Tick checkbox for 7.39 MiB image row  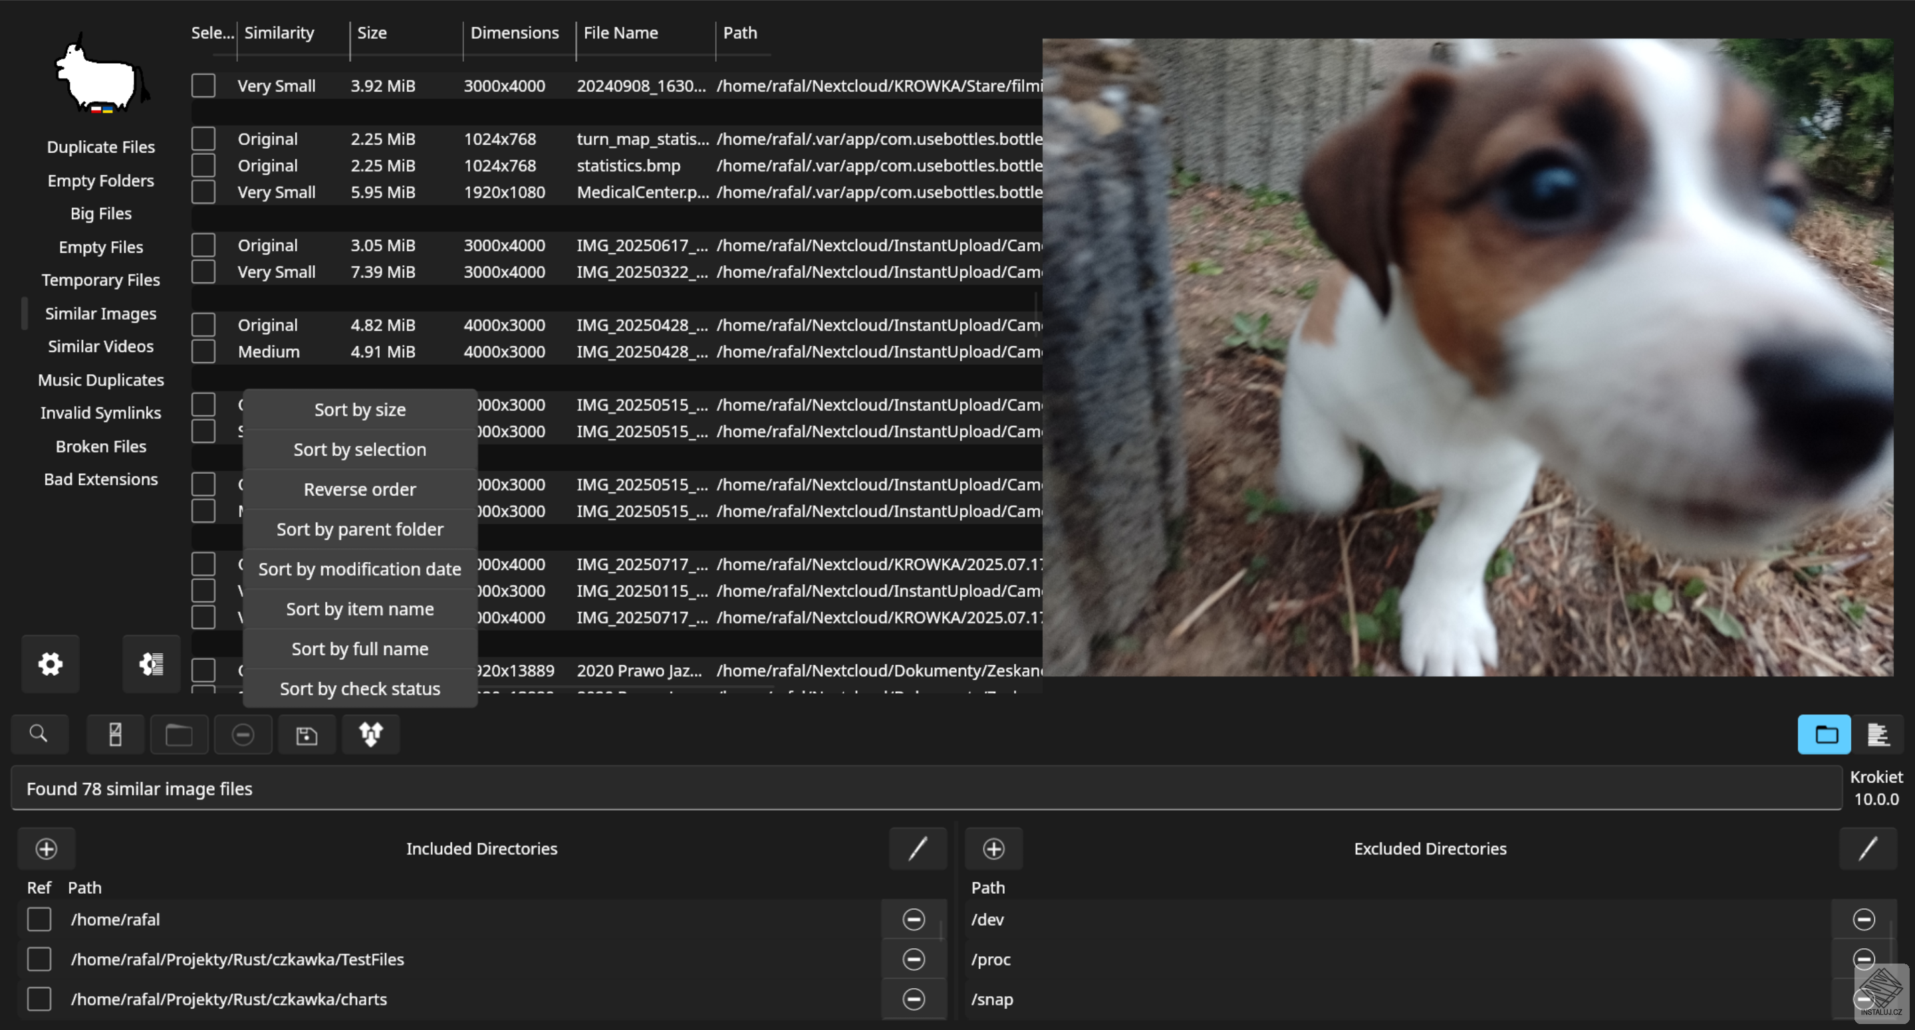pos(203,271)
